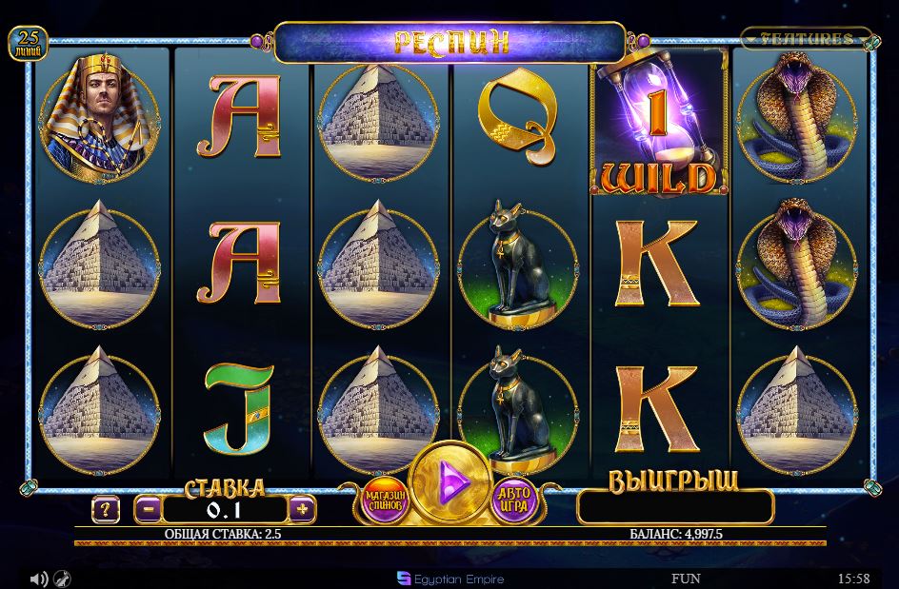Open the help question mark button
Image resolution: width=899 pixels, height=589 pixels.
(x=106, y=509)
